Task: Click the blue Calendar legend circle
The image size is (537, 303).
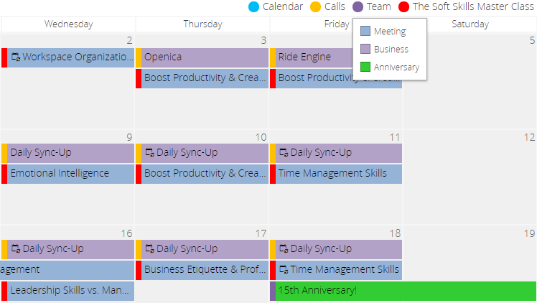Action: tap(253, 6)
